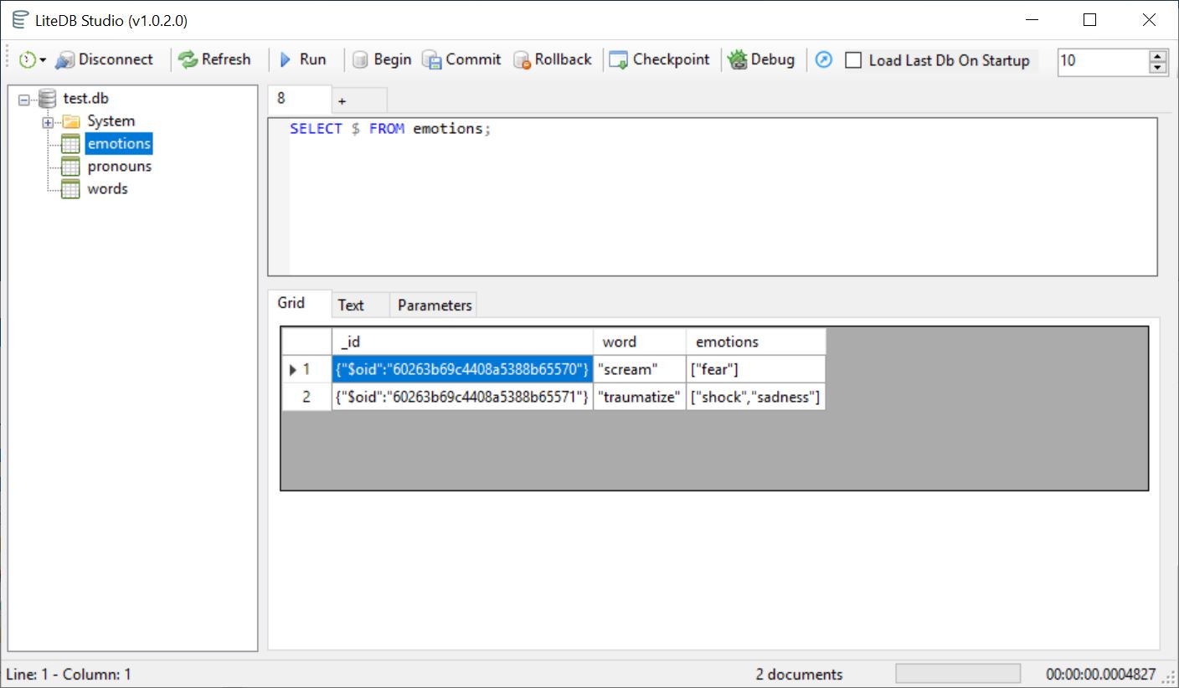The image size is (1179, 688).
Task: Maximize the LiteDB Studio window
Action: 1089,21
